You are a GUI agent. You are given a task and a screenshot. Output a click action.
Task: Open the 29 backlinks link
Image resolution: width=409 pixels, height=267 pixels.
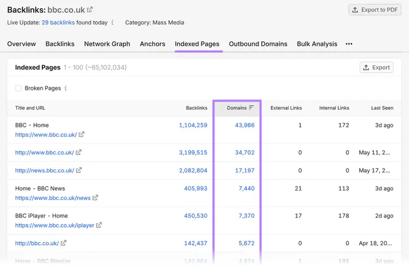pyautogui.click(x=58, y=22)
